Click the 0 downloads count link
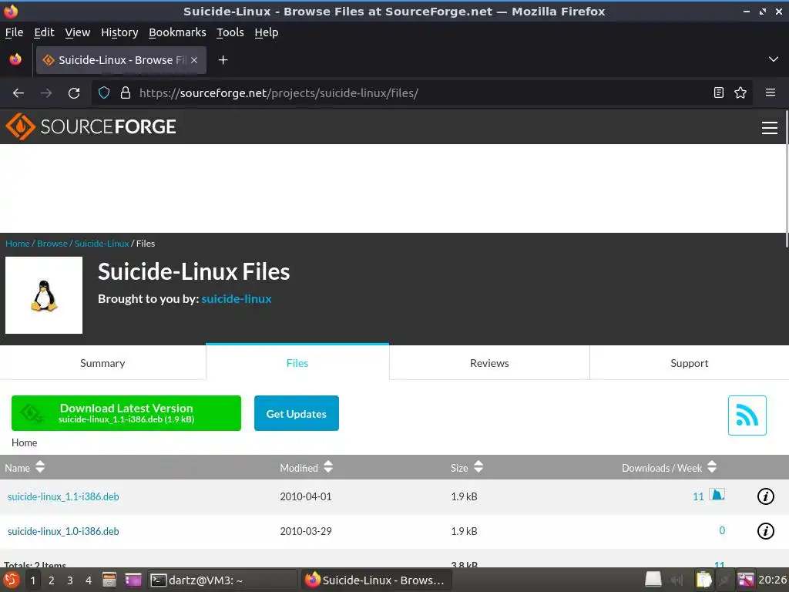The width and height of the screenshot is (789, 592). pyautogui.click(x=722, y=530)
